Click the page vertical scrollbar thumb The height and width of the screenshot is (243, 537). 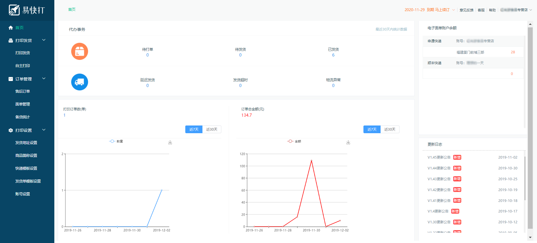pyautogui.click(x=530, y=128)
